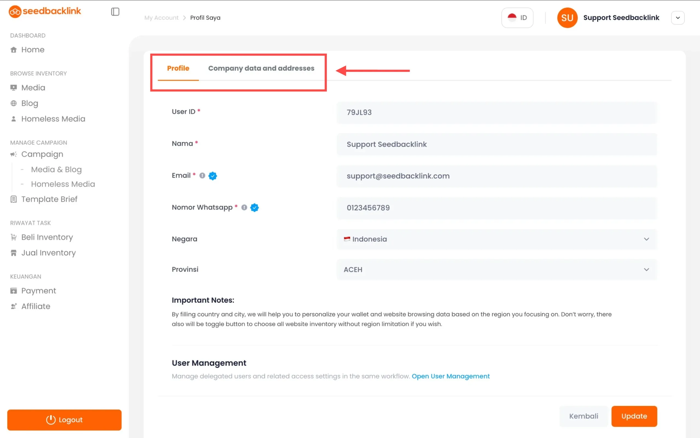Click Support Seedbacklink account name
Viewport: 700px width, 438px height.
click(x=621, y=18)
